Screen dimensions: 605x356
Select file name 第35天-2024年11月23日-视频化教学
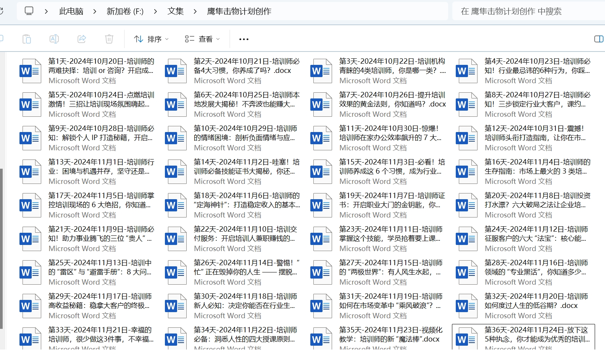391,335
